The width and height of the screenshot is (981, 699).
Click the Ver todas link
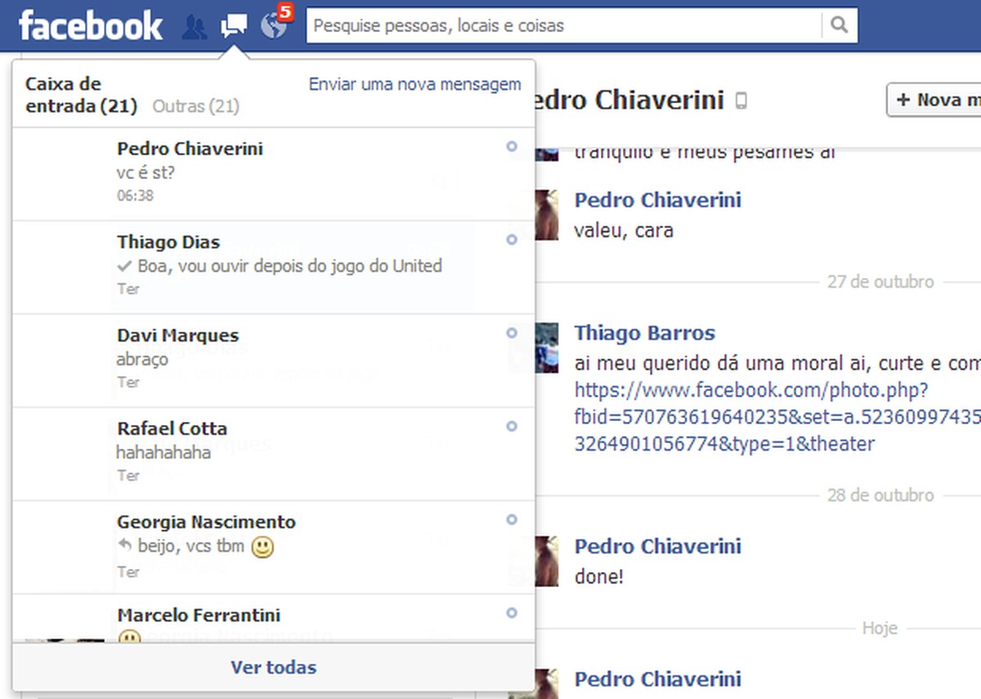[x=273, y=667]
